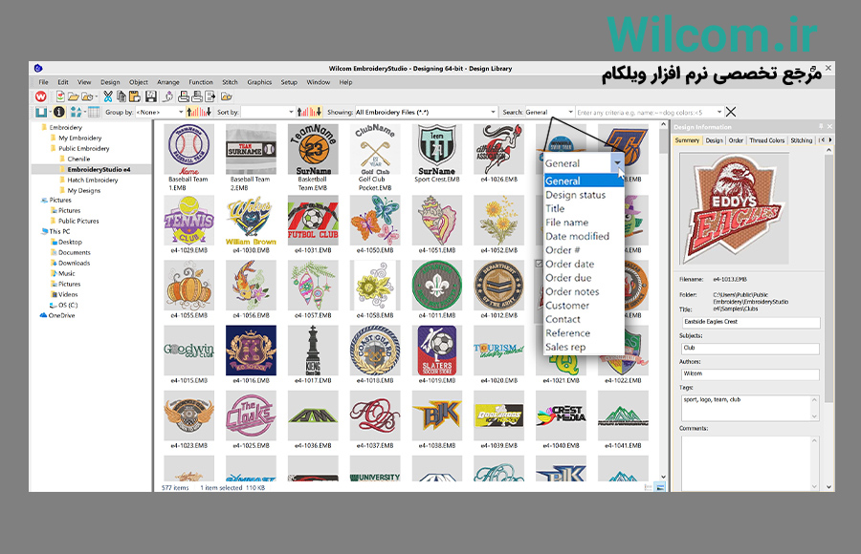Open the Graphics menu
The height and width of the screenshot is (554, 861).
[259, 82]
